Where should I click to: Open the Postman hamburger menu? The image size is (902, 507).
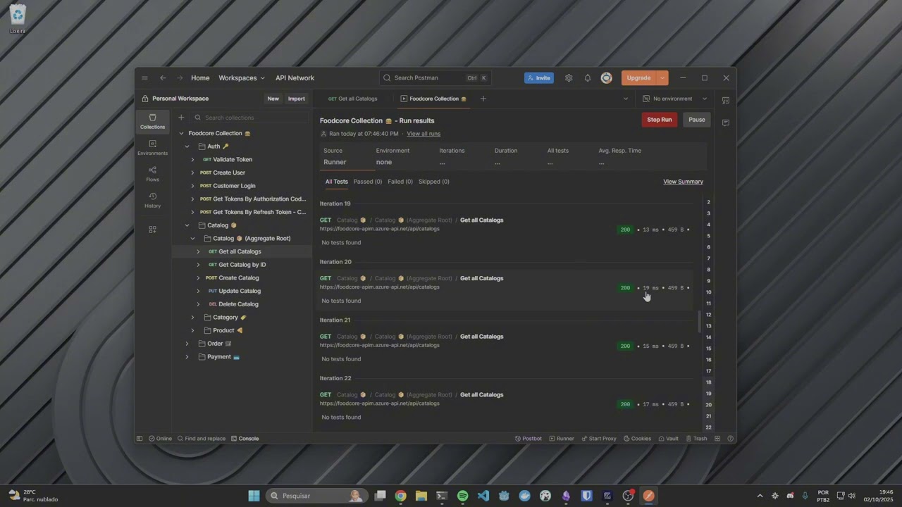pos(144,78)
